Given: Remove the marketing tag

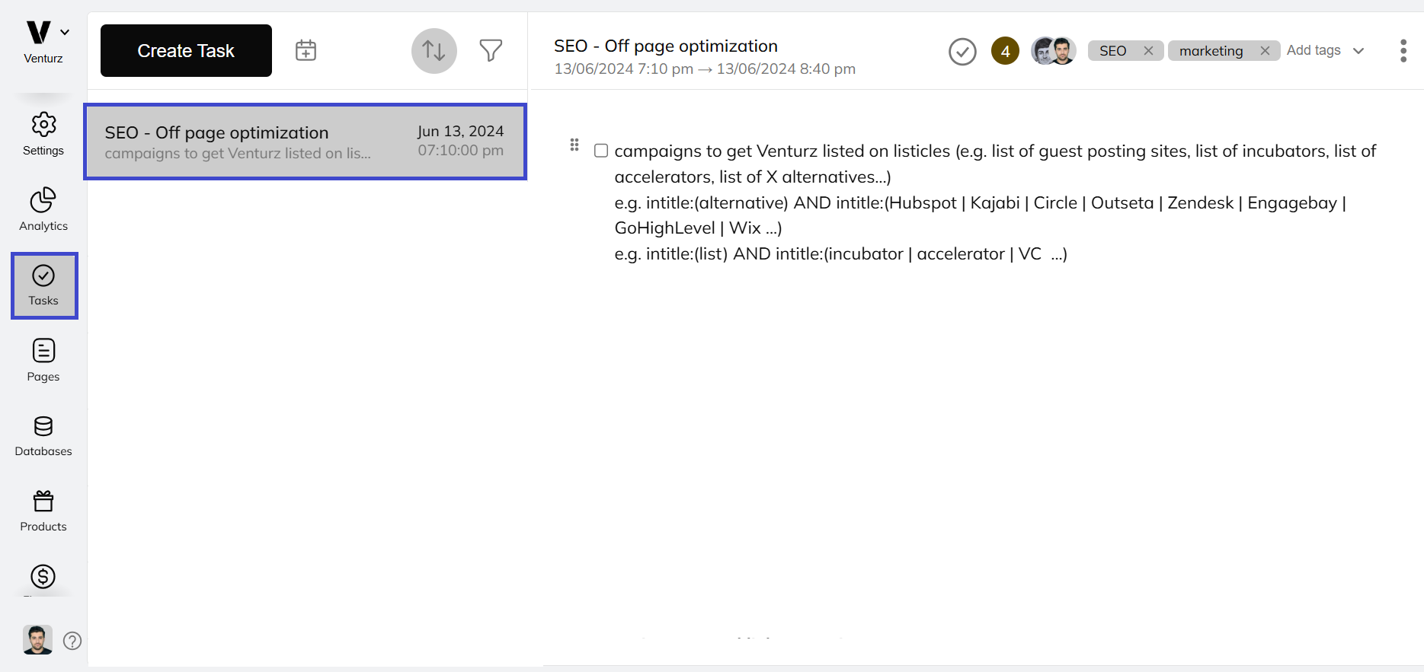Looking at the screenshot, I should [1265, 50].
